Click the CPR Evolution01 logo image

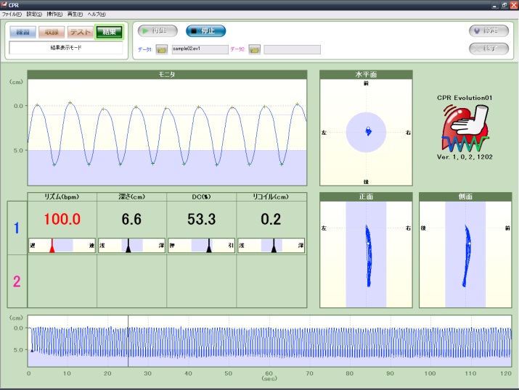[465, 124]
